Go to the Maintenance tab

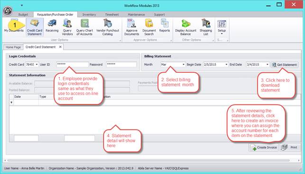(x=136, y=15)
